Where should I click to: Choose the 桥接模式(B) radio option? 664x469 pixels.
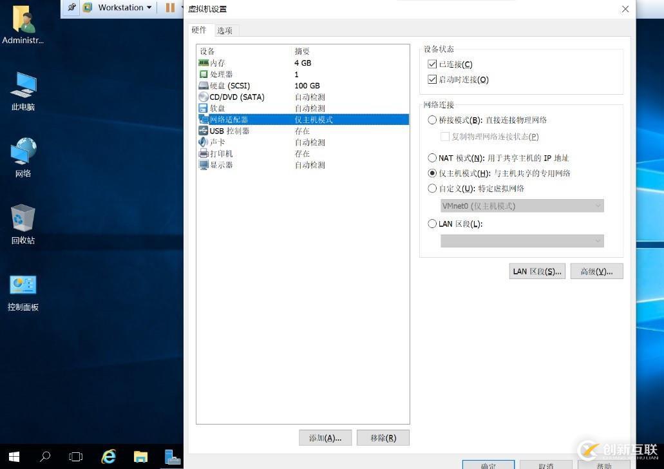pyautogui.click(x=432, y=120)
